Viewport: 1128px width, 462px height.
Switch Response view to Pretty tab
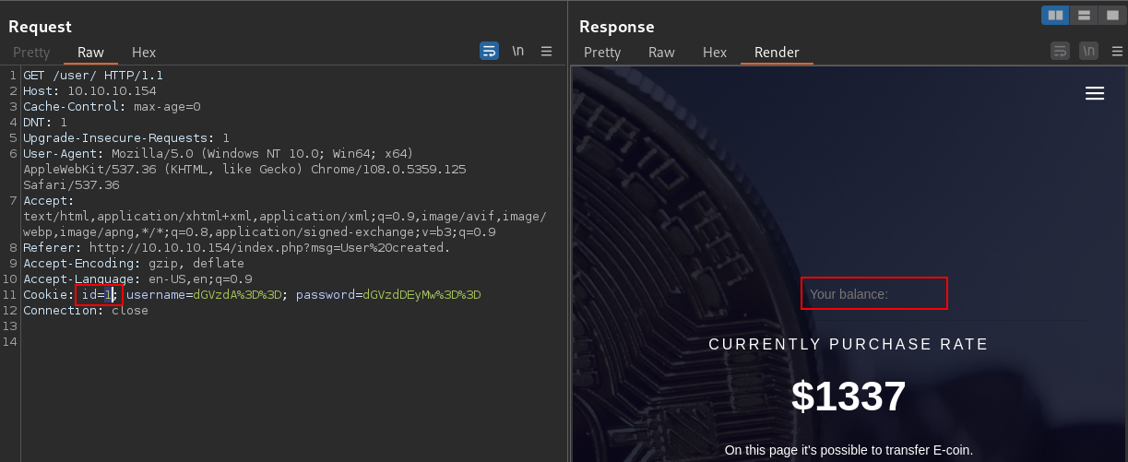(602, 53)
